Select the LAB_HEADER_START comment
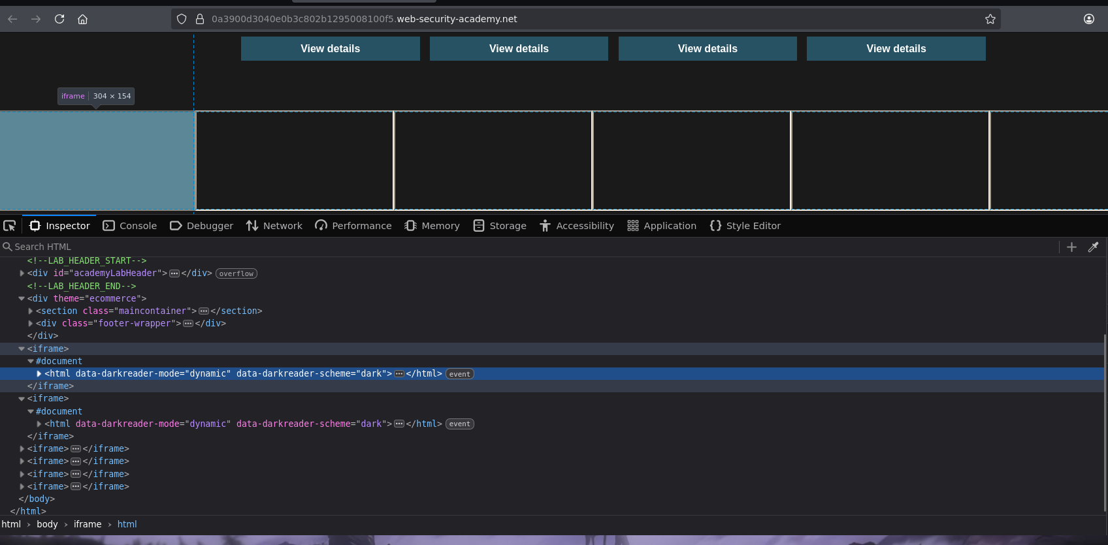1108x545 pixels. (87, 260)
